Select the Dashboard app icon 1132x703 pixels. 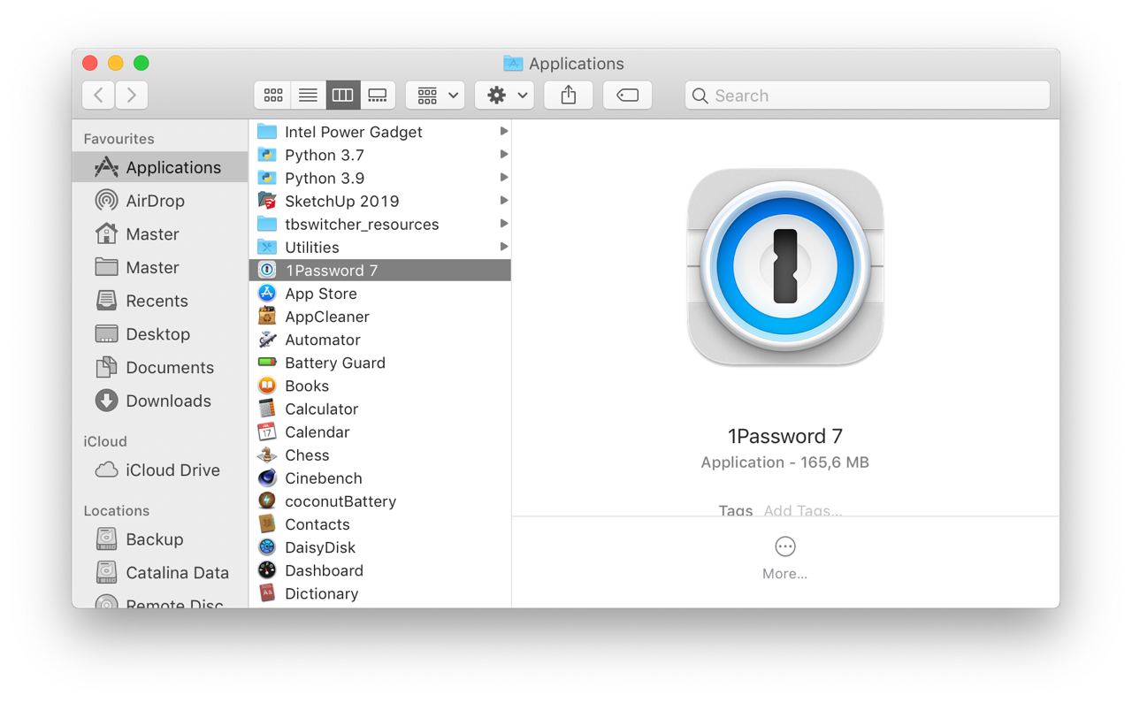tap(267, 570)
